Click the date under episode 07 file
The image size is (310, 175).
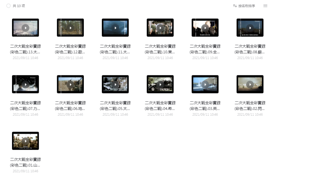pos(26,115)
